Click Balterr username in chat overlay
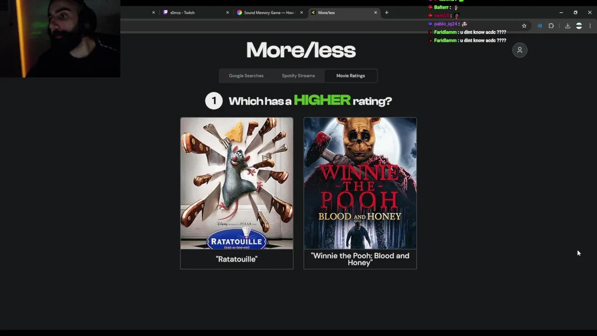The image size is (597, 336). 441,7
